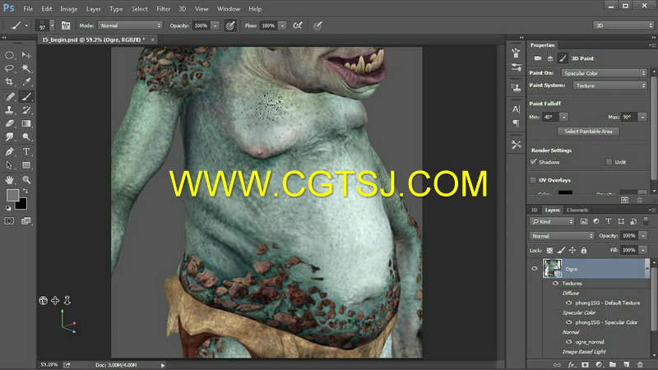Select the Pen tool

tap(9, 151)
